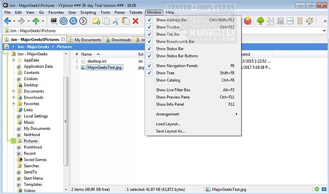Click the dual pane split icon
This screenshot has width=329, height=194.
(290, 21)
